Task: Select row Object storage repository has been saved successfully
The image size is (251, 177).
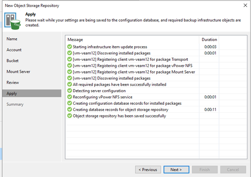Action: [x=156, y=115]
